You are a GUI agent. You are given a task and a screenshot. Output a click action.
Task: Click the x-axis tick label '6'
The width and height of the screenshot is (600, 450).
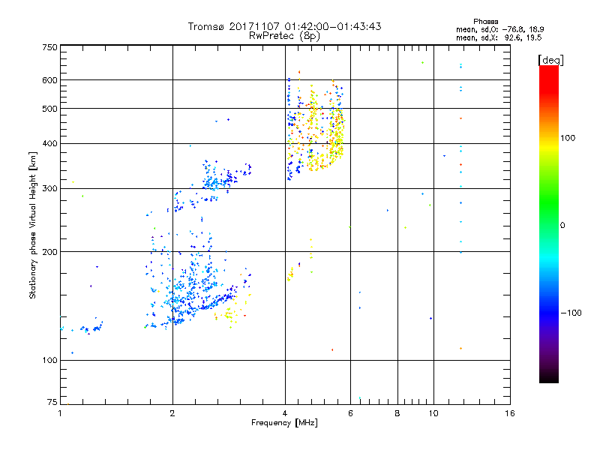(x=350, y=413)
